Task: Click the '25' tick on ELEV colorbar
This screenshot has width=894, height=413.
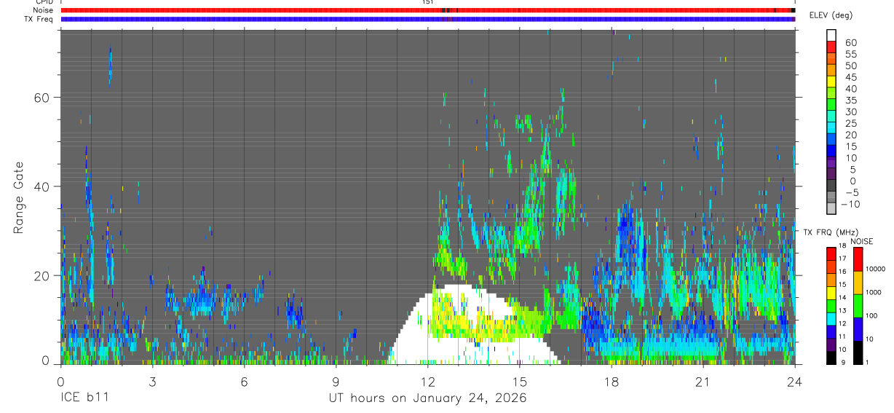Action: click(x=850, y=123)
